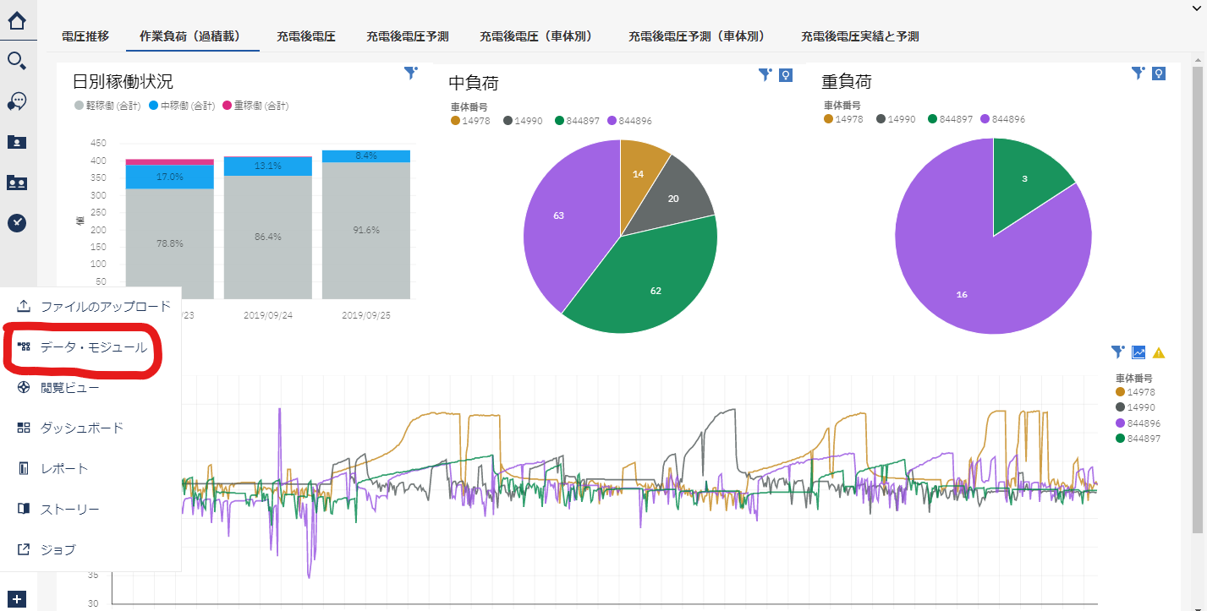This screenshot has height=611, width=1207.
Task: Switch to the 電圧推移 tab
Action: click(x=85, y=36)
